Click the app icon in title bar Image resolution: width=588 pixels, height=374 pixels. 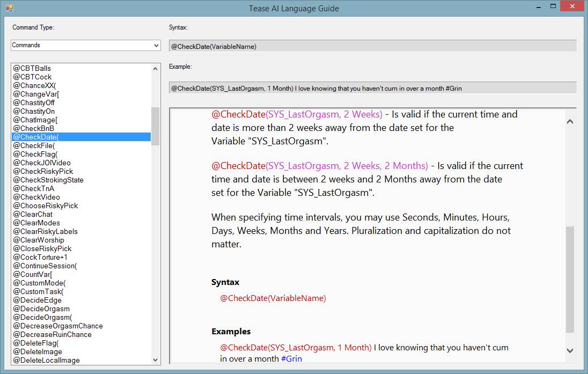click(9, 8)
